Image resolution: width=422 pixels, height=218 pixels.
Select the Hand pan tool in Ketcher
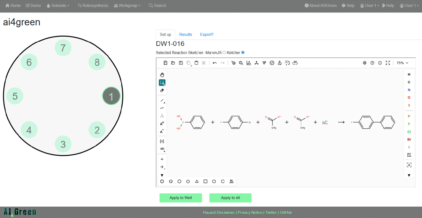coord(162,75)
